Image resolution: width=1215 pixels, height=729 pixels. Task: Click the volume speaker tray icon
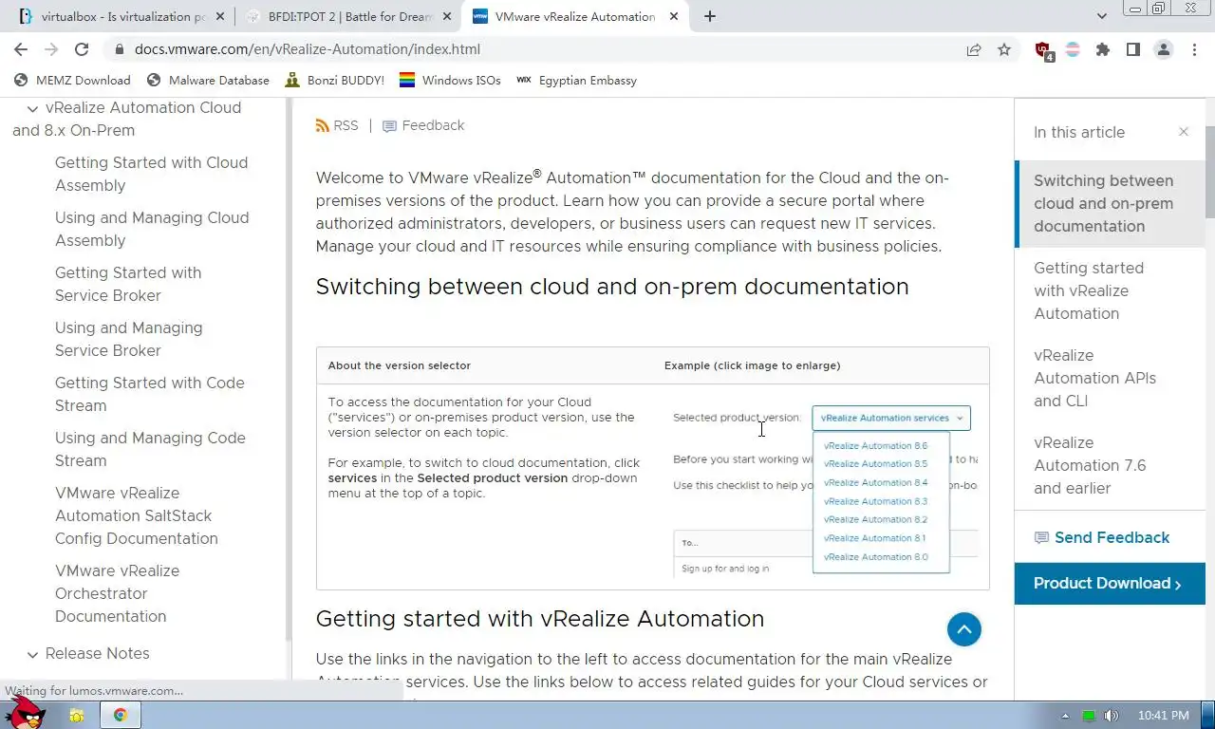click(1112, 716)
